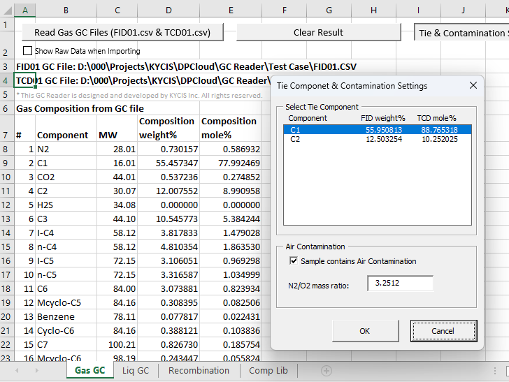Click C3 MW value 44.10
Image resolution: width=509 pixels, height=382 pixels.
point(117,219)
